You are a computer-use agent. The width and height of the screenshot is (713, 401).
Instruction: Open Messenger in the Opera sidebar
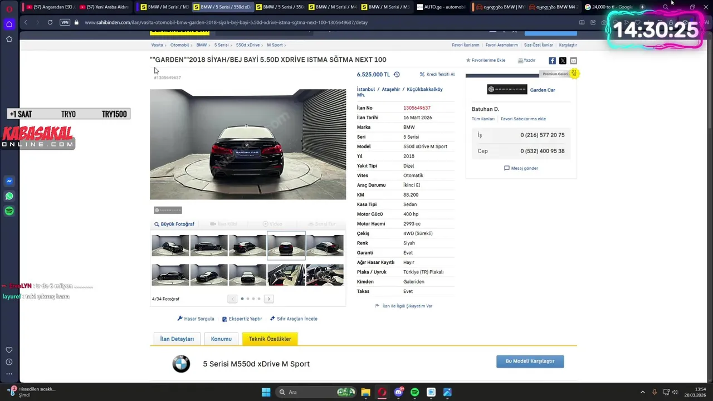tap(9, 181)
